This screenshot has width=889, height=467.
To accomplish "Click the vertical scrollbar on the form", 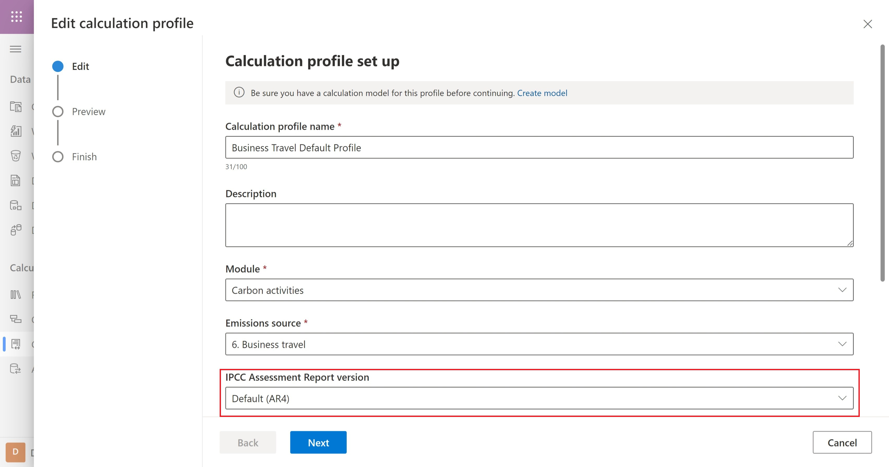I will [x=882, y=162].
